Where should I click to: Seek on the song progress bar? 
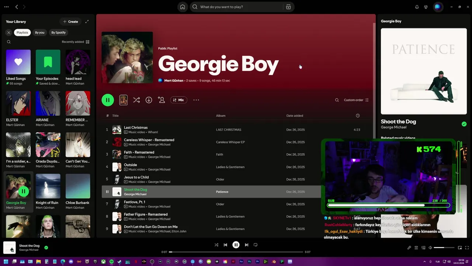[236, 252]
